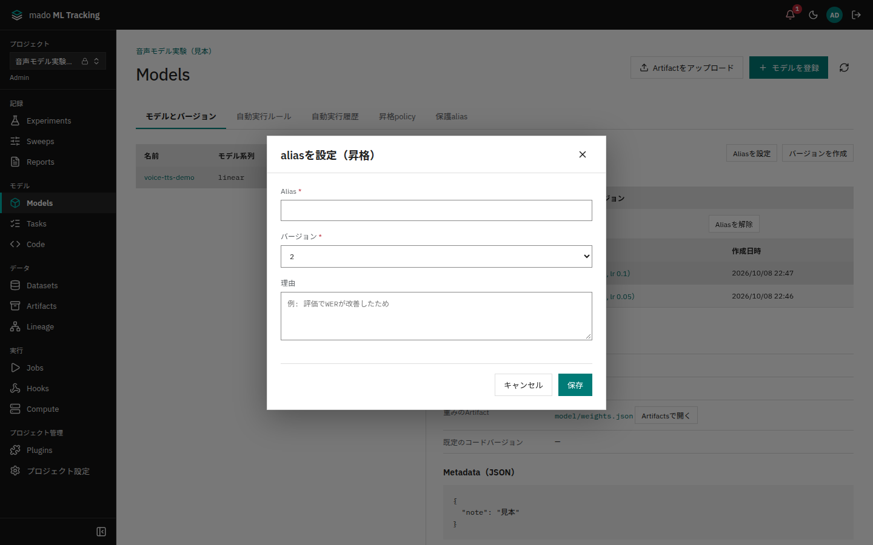Open プロジェクト設定 in the sidebar

58,471
